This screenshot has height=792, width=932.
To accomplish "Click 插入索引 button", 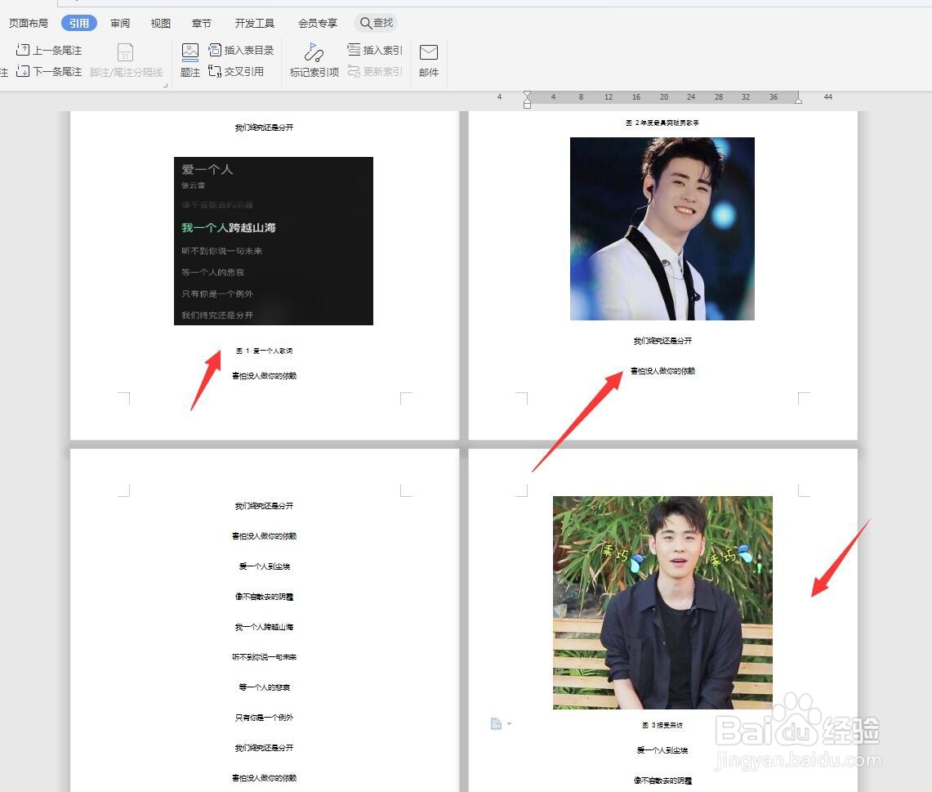I will (374, 50).
